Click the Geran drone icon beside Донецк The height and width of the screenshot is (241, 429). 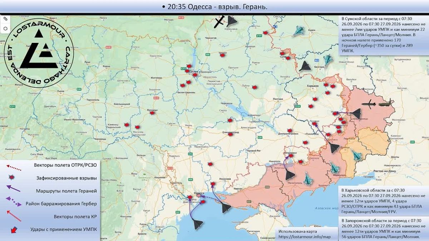(334, 147)
